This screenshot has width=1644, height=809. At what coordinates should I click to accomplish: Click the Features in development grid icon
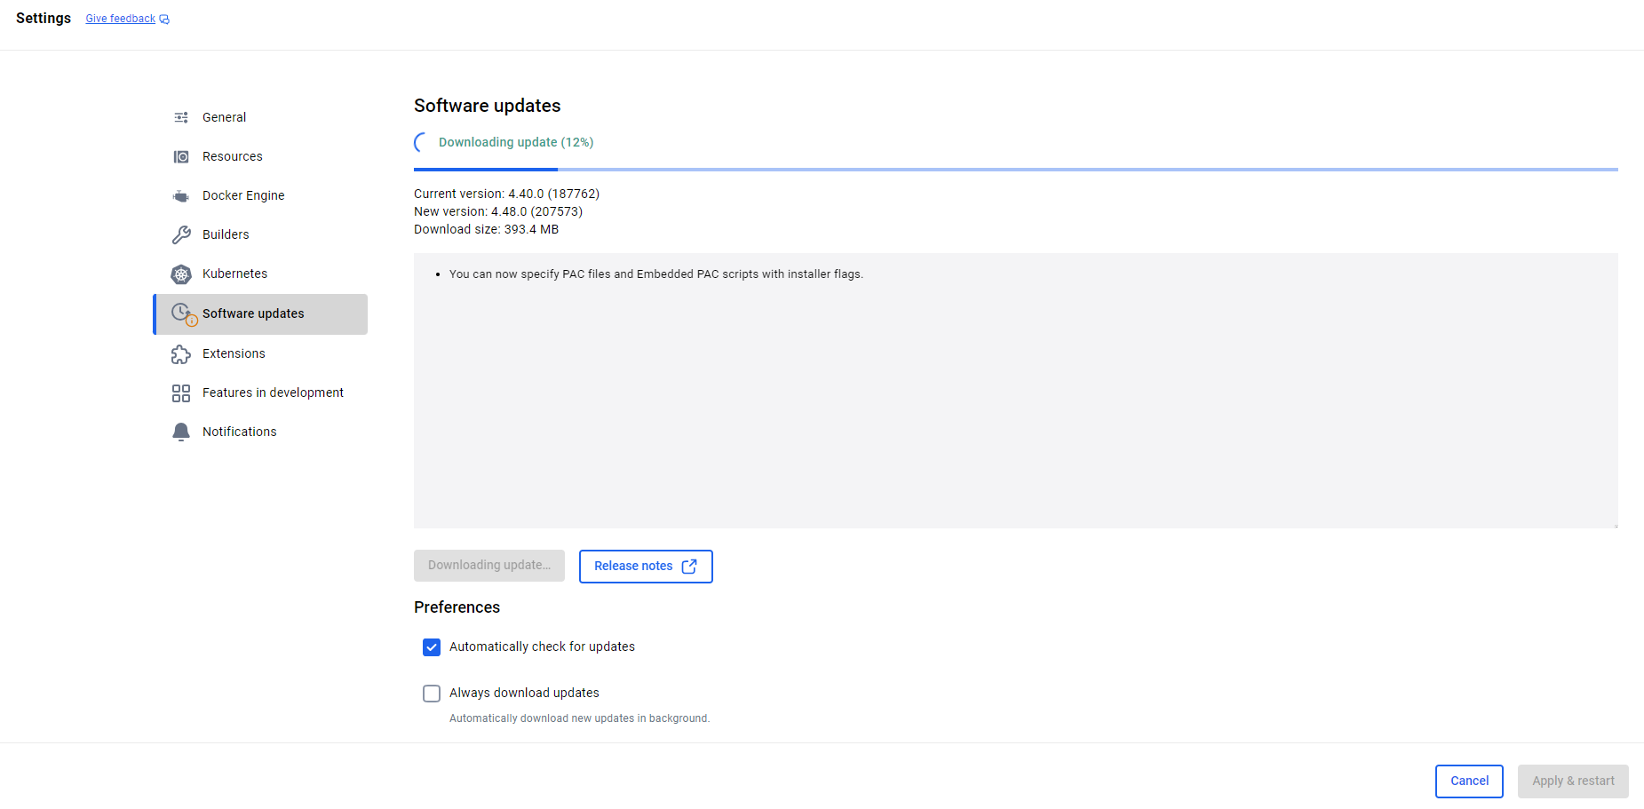[181, 393]
